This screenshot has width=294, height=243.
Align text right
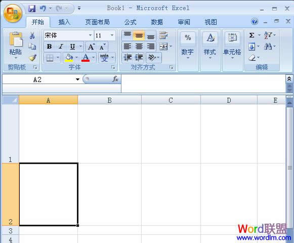151,47
